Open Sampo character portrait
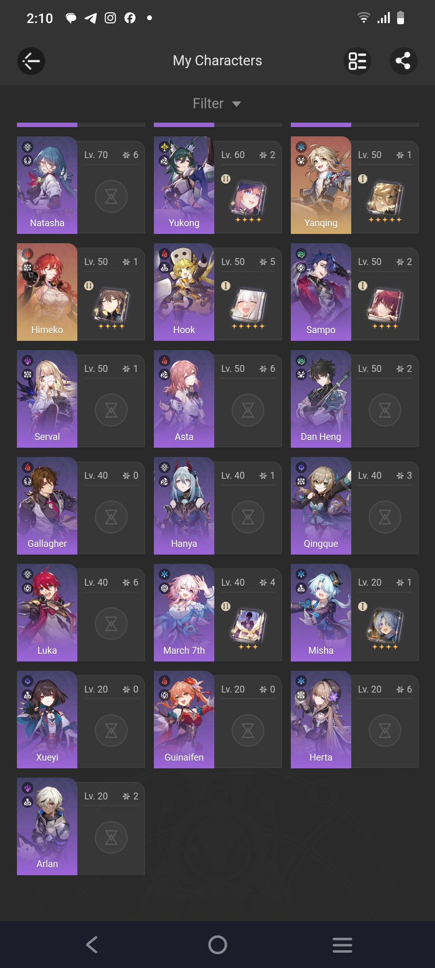Image resolution: width=435 pixels, height=968 pixels. 321,292
